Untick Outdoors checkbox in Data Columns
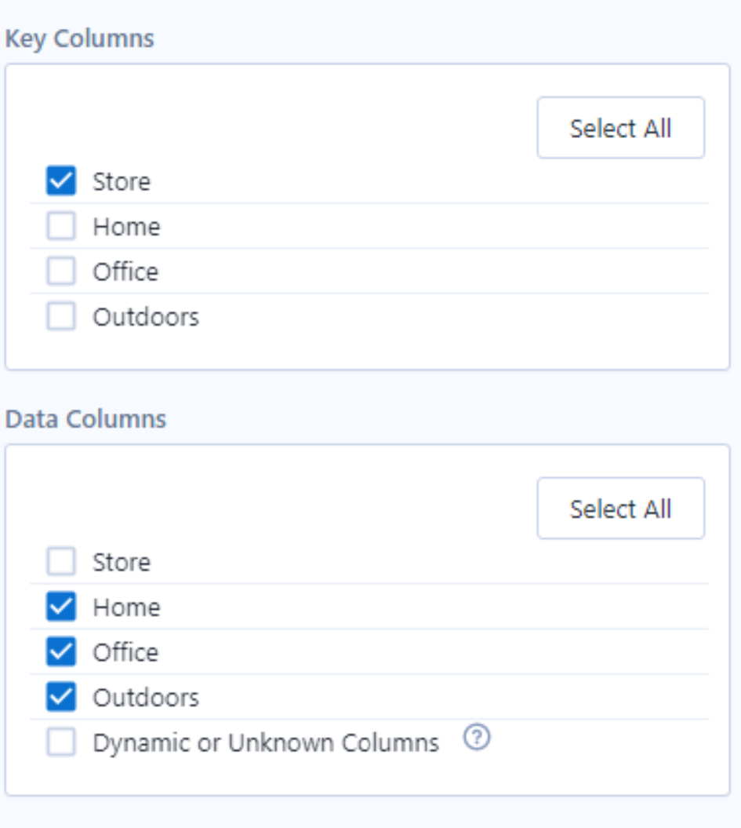Viewport: 741px width, 828px height. 61,697
